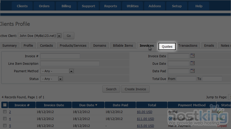Open calendar picker for Invoice Date
Screen dimensions: 231x129
[x=192, y=56]
